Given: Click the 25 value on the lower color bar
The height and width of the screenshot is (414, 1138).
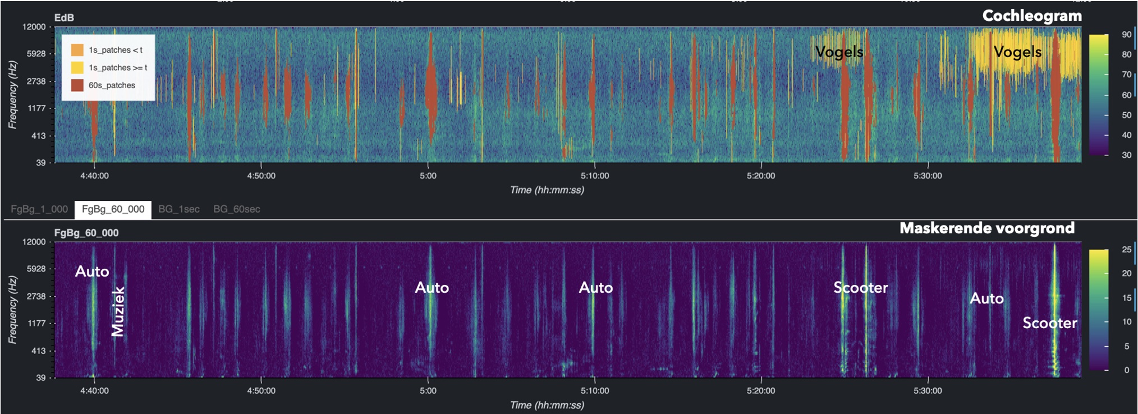Looking at the screenshot, I should pos(1126,250).
